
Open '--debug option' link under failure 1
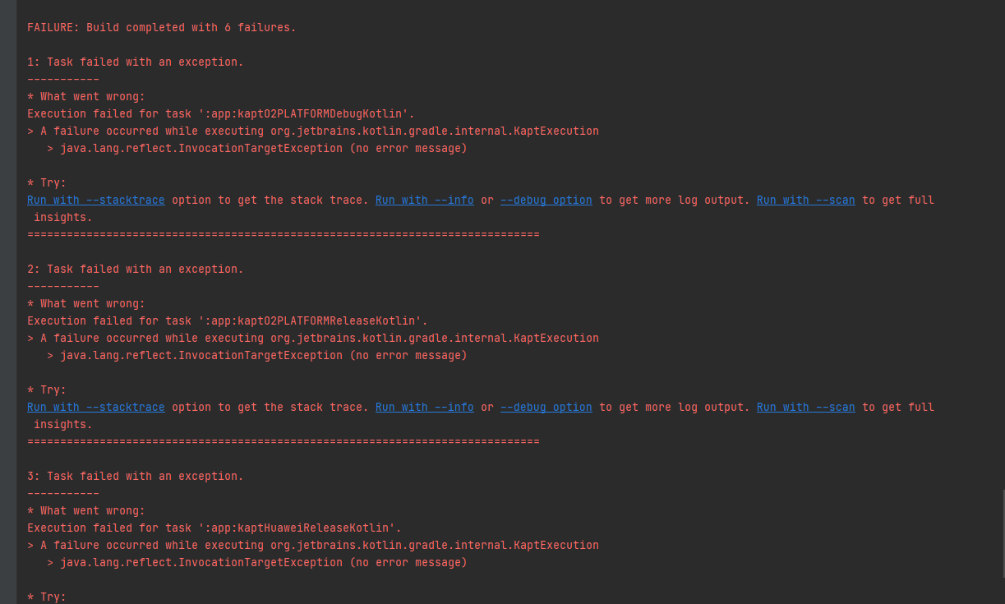[x=546, y=201]
